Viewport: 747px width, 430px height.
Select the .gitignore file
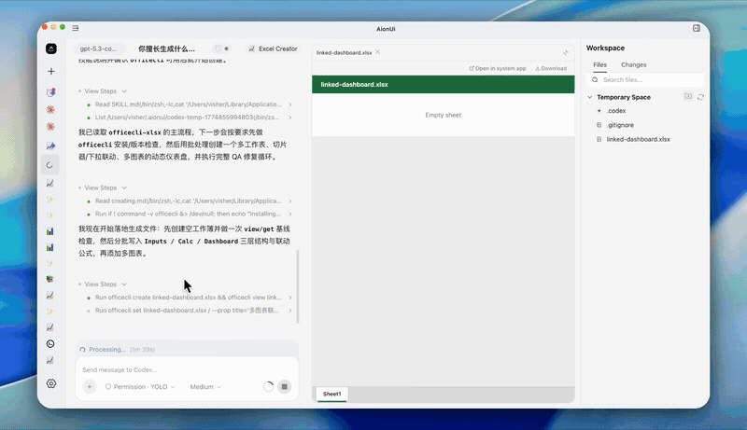point(620,125)
